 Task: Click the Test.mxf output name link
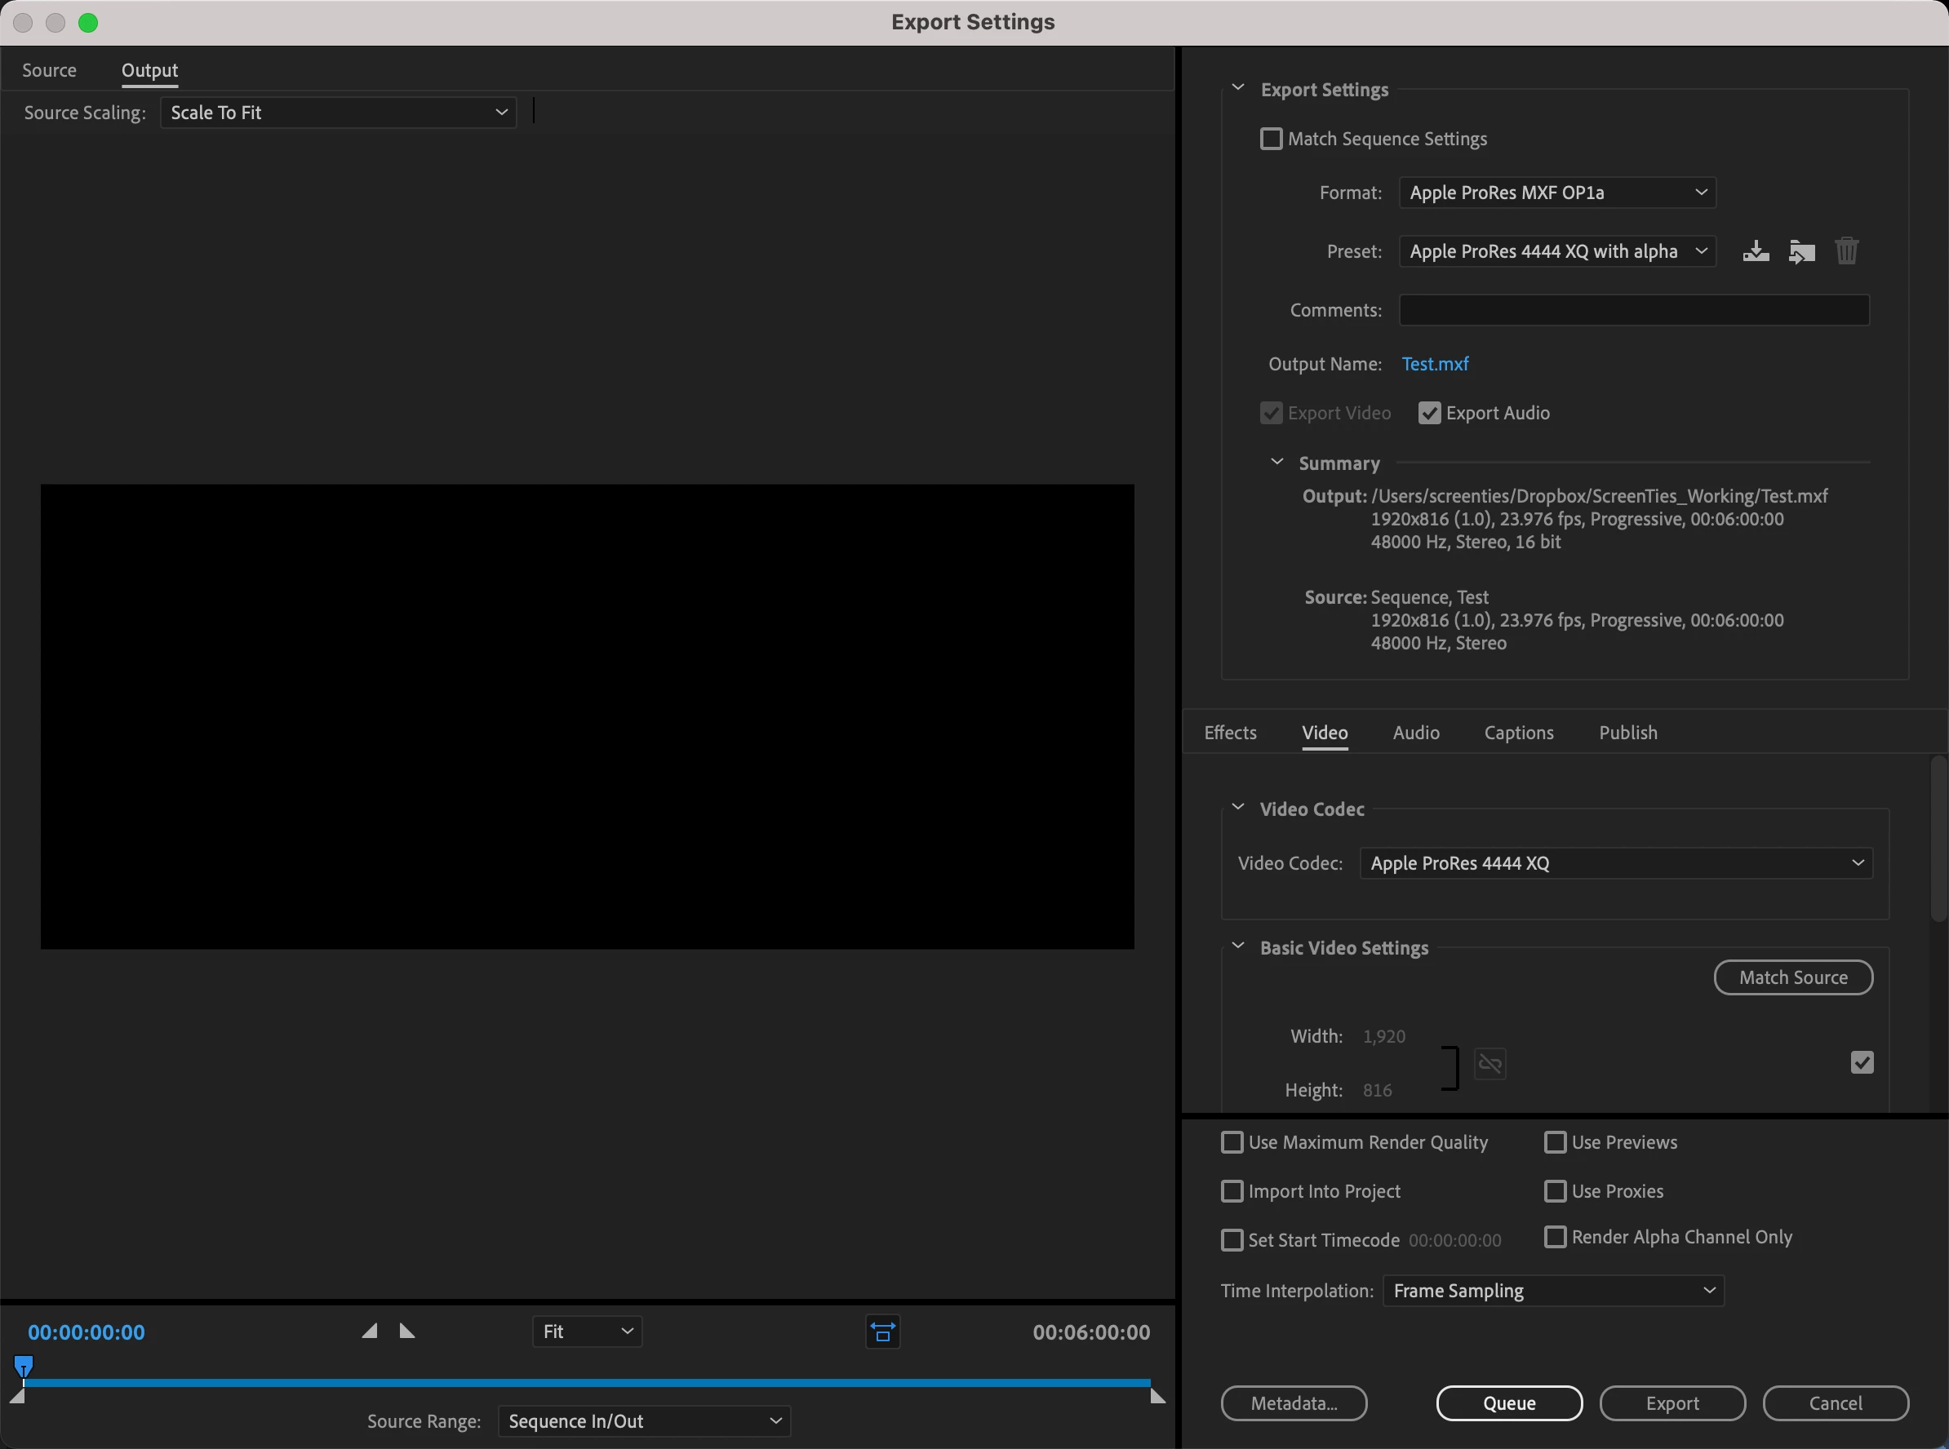1435,364
